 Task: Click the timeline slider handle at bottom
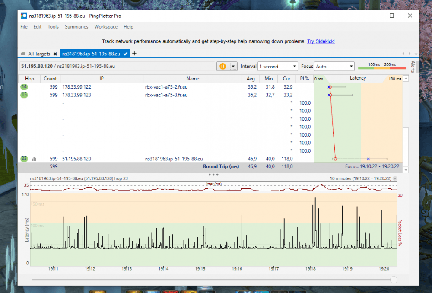(x=394, y=280)
